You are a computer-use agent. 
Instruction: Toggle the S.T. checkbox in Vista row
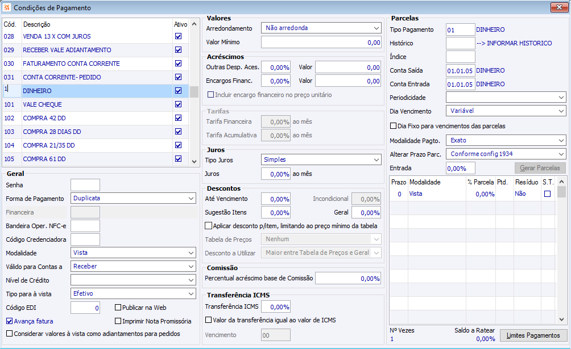[x=548, y=194]
